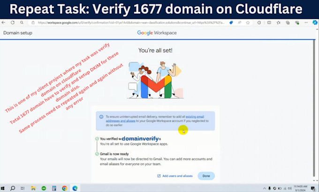Show hidden system tray icons
Viewport: 319px width, 192px height.
265,189
